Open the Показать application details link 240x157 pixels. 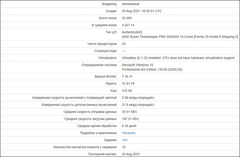129,133
